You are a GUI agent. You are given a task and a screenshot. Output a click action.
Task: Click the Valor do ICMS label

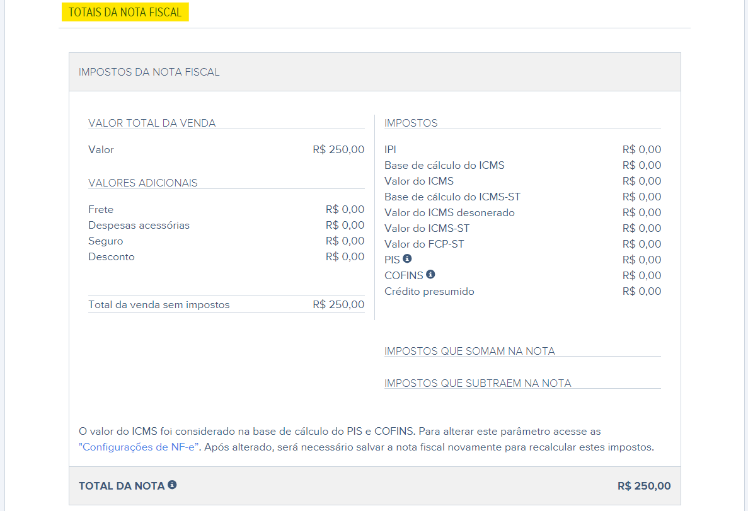click(x=419, y=181)
